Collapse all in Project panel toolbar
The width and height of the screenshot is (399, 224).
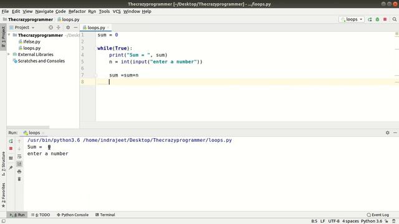coord(58,27)
